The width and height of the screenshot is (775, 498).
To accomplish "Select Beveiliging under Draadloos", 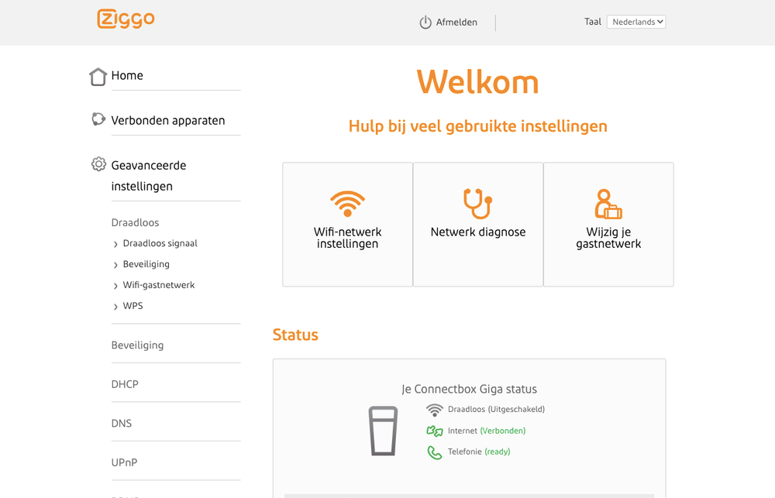I will pos(146,264).
